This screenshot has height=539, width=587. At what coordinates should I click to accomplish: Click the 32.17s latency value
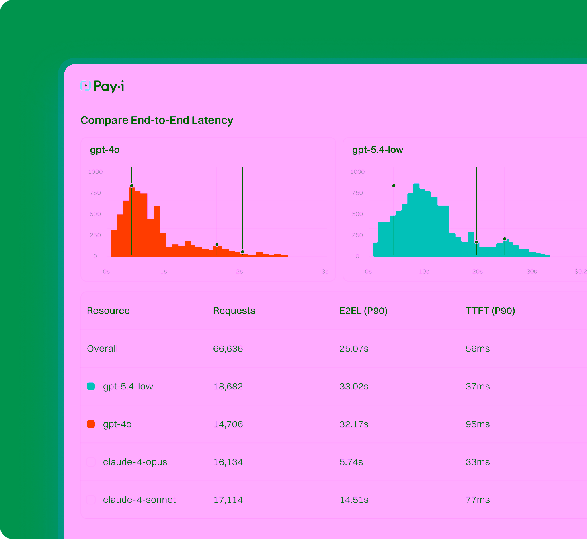tap(354, 424)
